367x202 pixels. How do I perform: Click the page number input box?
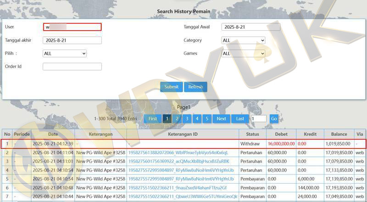(259, 118)
